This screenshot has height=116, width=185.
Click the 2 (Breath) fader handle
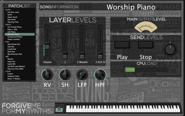point(82,55)
